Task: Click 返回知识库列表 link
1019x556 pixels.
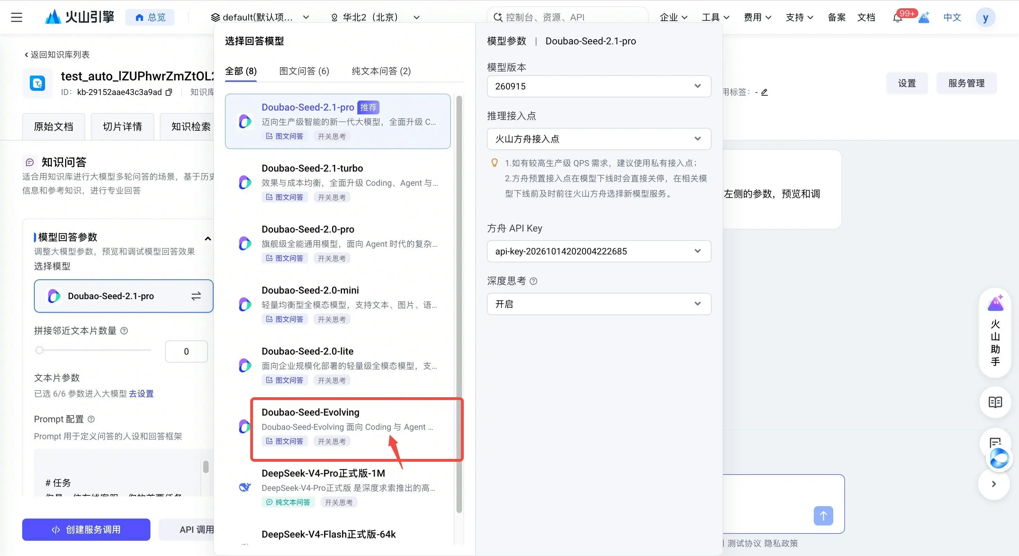Action: pos(56,55)
